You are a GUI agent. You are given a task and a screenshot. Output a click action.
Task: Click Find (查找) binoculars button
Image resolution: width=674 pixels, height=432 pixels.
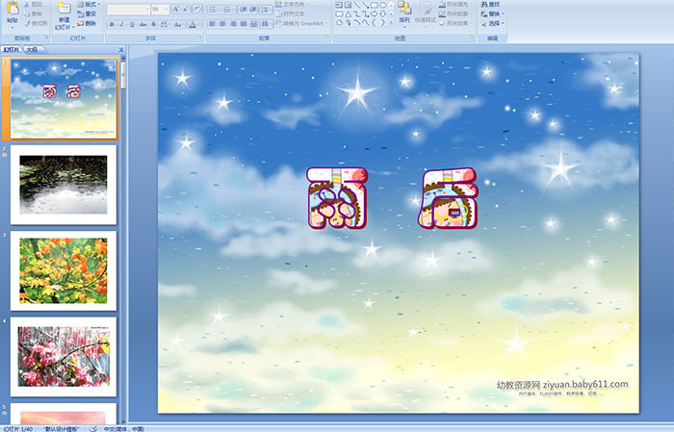pyautogui.click(x=490, y=4)
